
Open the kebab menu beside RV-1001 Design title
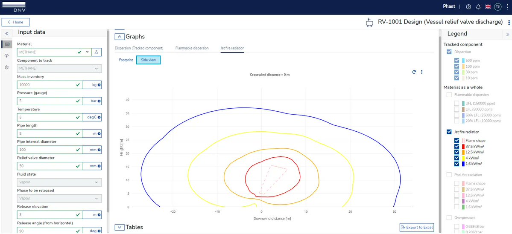(x=509, y=23)
